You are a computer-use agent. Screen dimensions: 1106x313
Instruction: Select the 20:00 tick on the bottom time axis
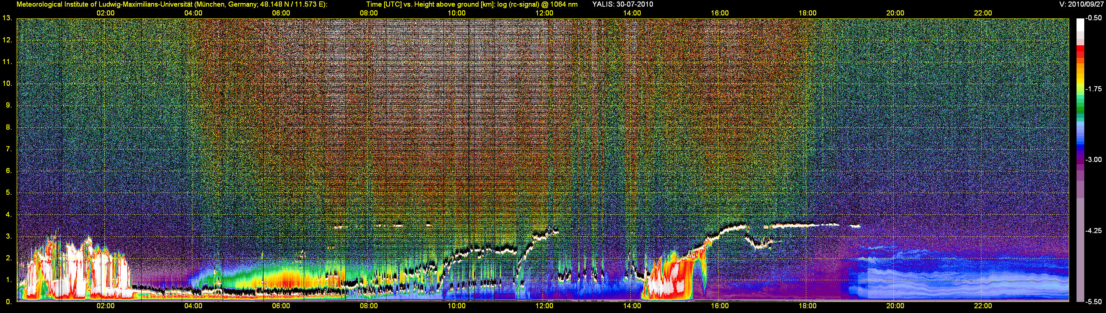895,306
